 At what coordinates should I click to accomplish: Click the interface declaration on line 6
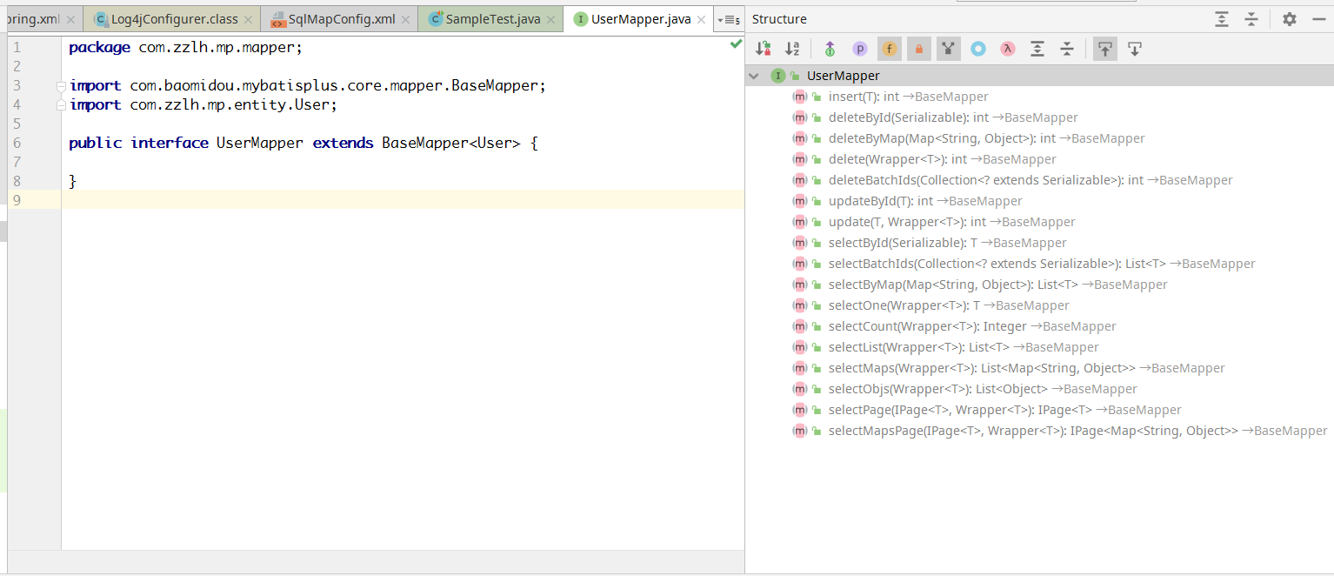coord(303,144)
